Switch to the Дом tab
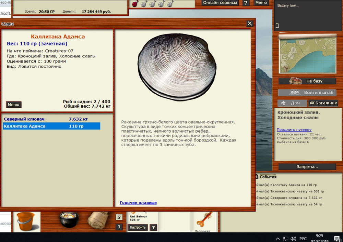Image resolution: width=343 pixels, height=242 pixels. [292, 103]
